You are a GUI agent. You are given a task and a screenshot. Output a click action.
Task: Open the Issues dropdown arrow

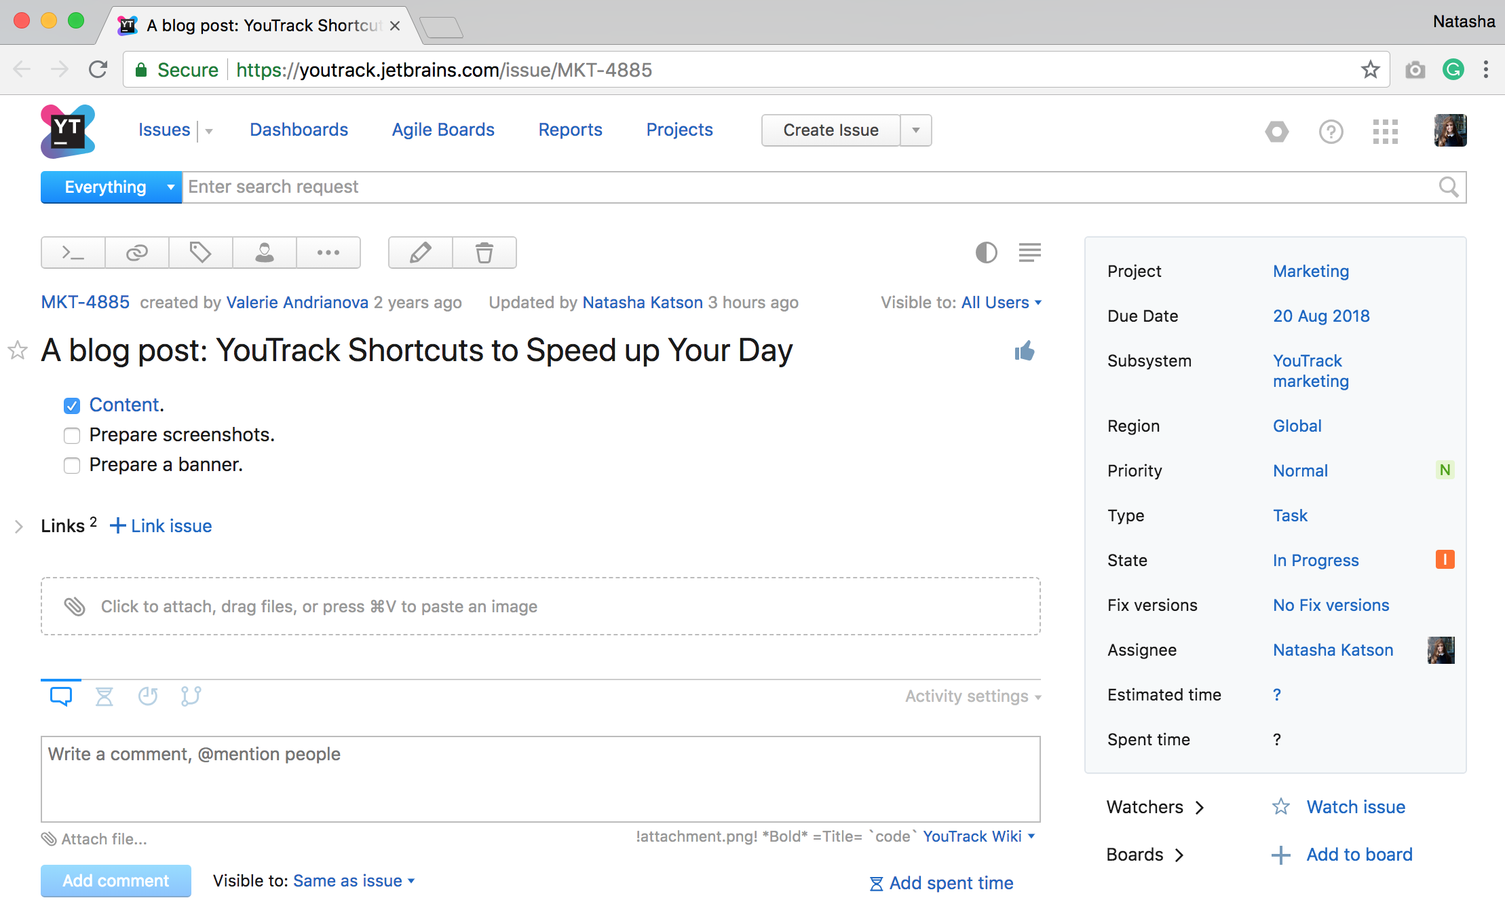click(209, 131)
